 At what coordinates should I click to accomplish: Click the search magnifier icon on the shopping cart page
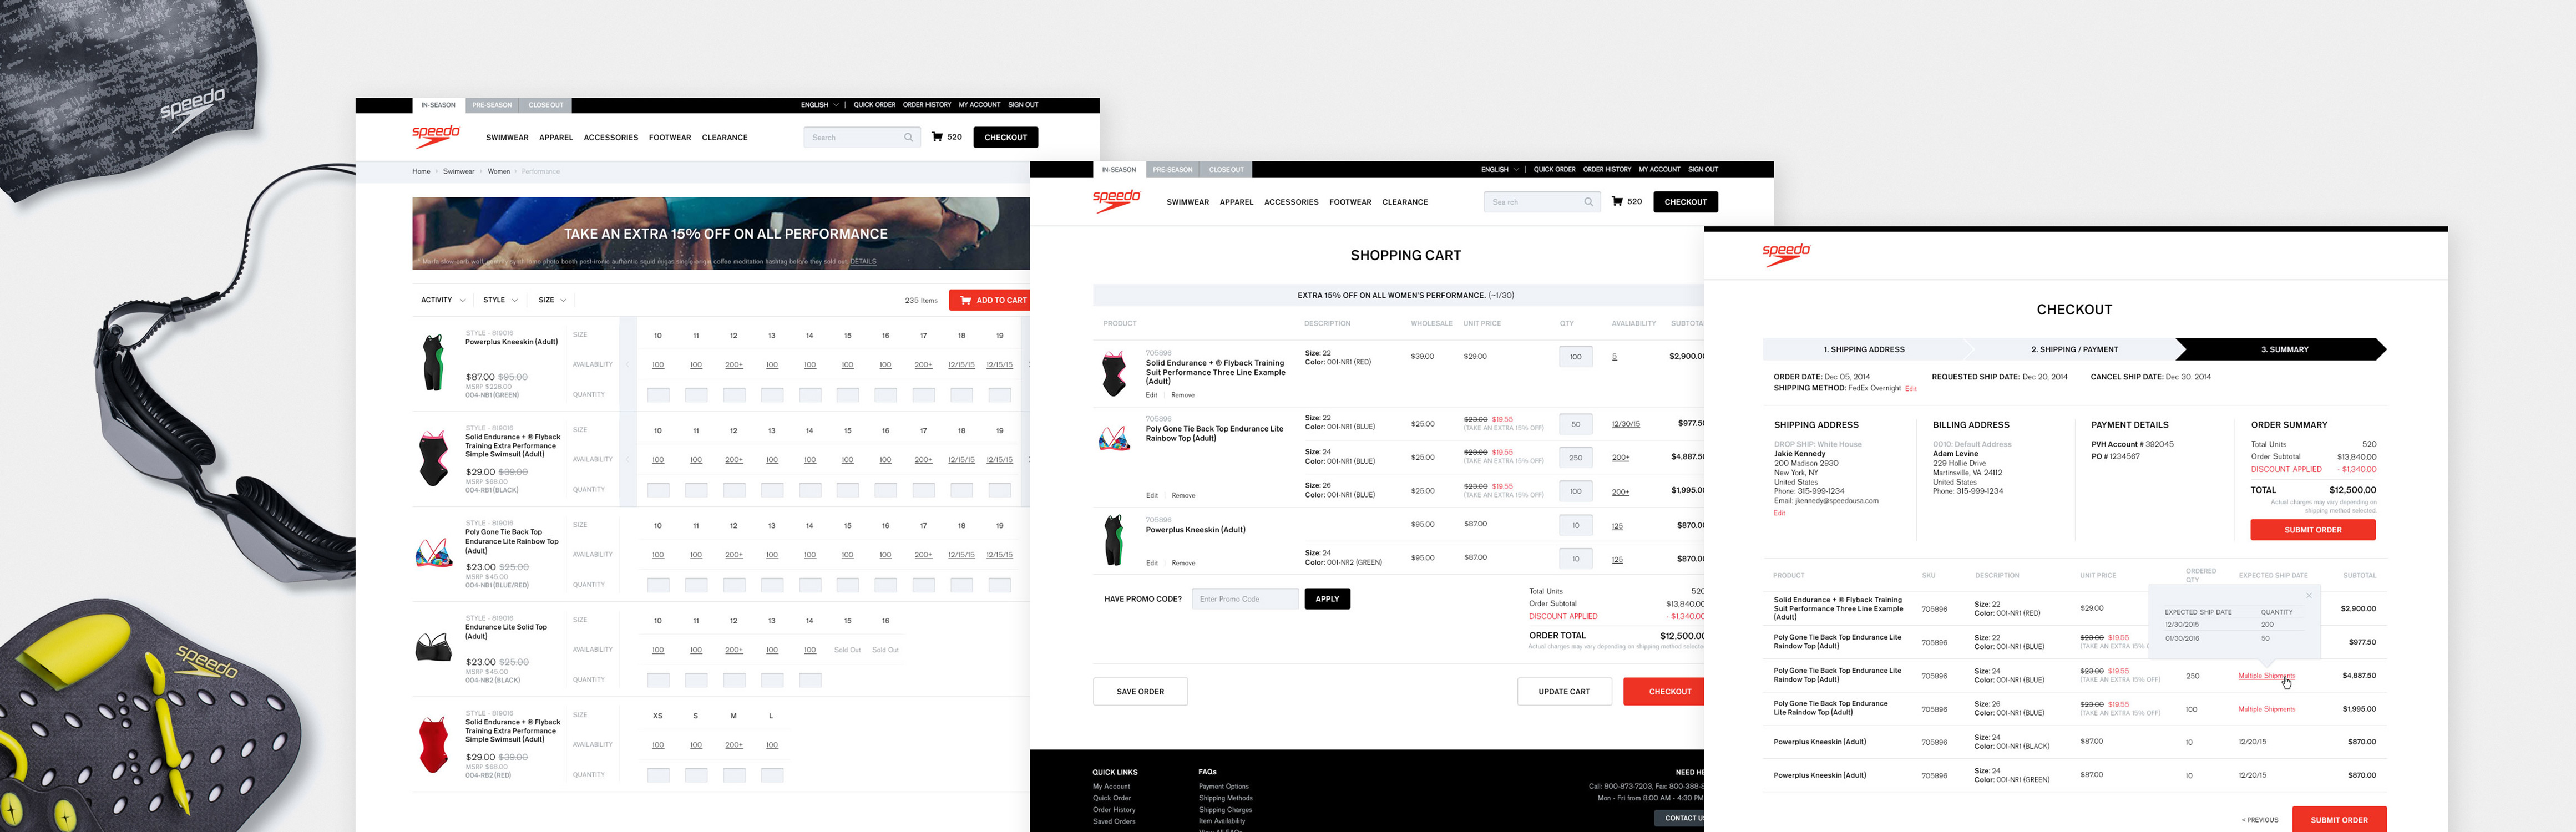click(x=1588, y=202)
